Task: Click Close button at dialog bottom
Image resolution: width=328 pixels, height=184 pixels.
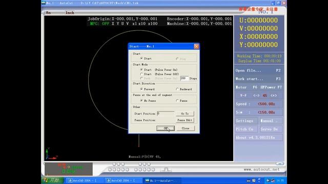Action: (x=186, y=128)
